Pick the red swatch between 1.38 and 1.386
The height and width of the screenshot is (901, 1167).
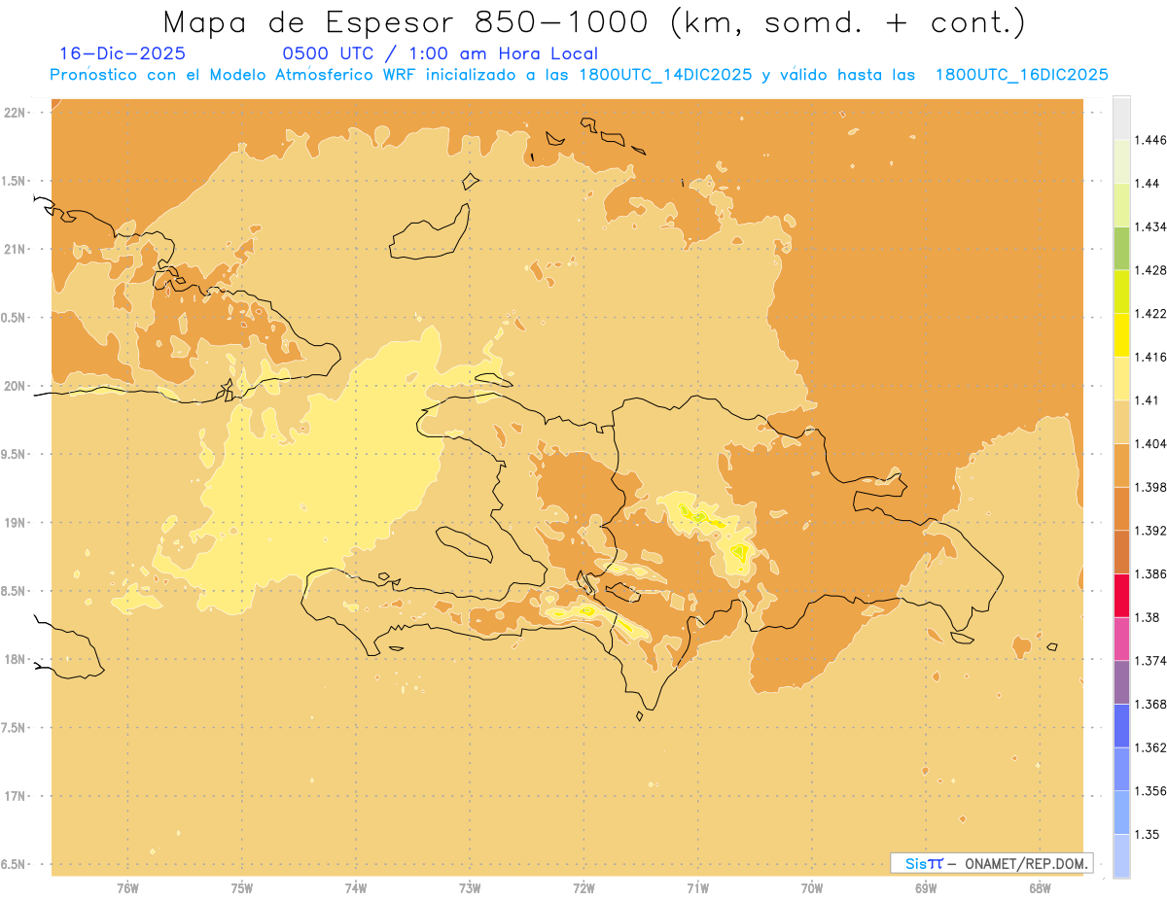pyautogui.click(x=1121, y=596)
